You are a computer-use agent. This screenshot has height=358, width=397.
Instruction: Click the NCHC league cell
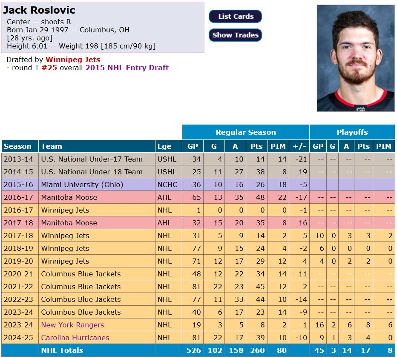(168, 185)
